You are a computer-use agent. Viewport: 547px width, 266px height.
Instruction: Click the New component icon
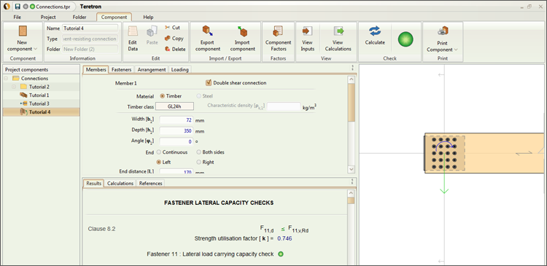(x=23, y=32)
